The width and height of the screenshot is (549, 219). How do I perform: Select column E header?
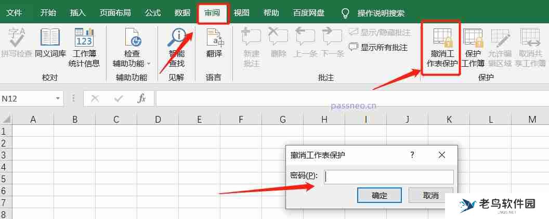pos(200,120)
